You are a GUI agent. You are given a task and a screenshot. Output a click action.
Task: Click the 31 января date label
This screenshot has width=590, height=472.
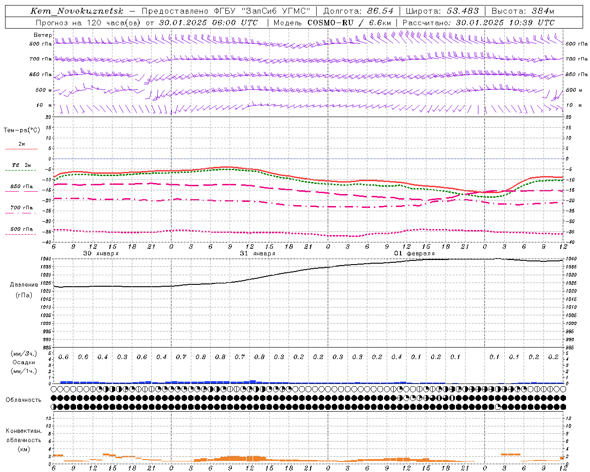(257, 254)
